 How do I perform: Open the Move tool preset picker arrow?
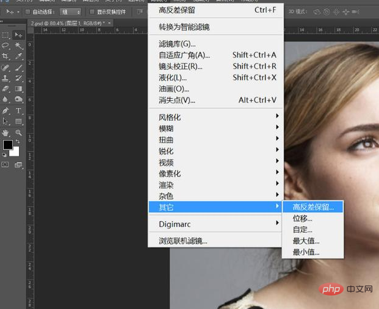(18, 12)
